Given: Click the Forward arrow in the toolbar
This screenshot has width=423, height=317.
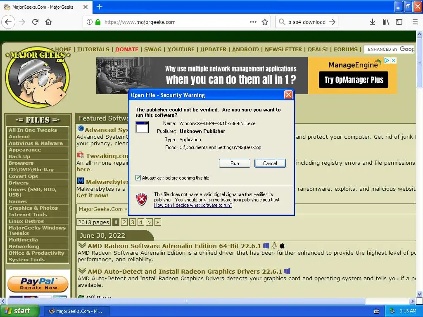Looking at the screenshot, I should (x=22, y=22).
